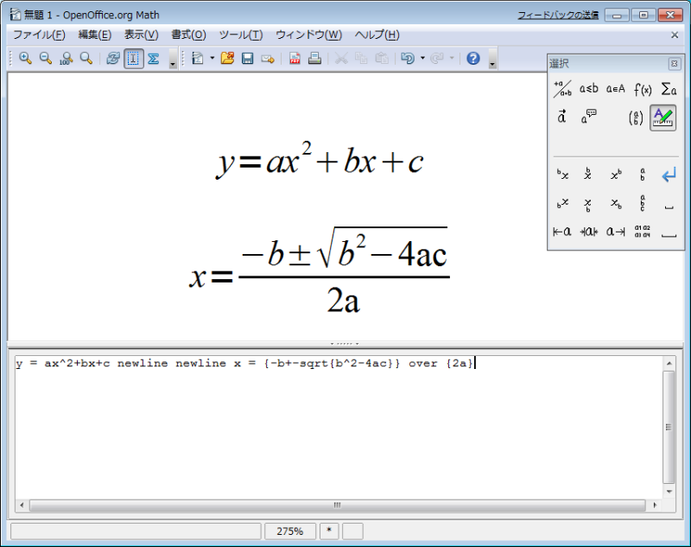
Task: Select the Formats category icon
Action: (662, 118)
